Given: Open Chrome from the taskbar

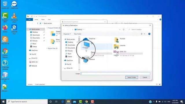Looking at the screenshot, I should pos(86,101).
